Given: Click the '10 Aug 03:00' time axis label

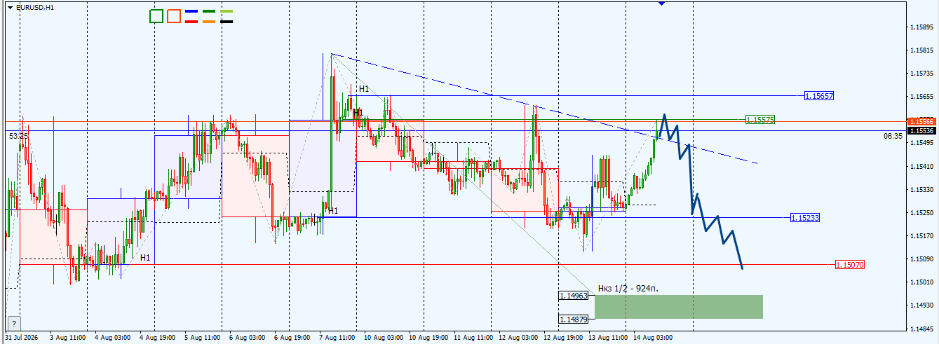Looking at the screenshot, I should (x=384, y=338).
